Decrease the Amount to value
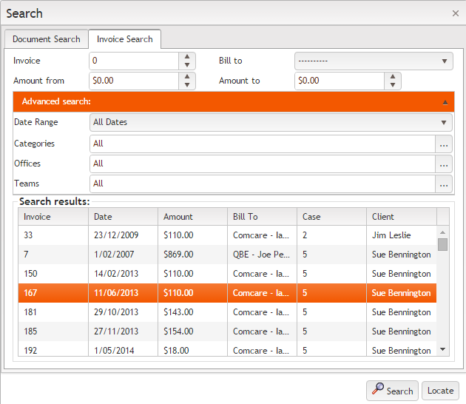The height and width of the screenshot is (404, 466). pyautogui.click(x=393, y=85)
